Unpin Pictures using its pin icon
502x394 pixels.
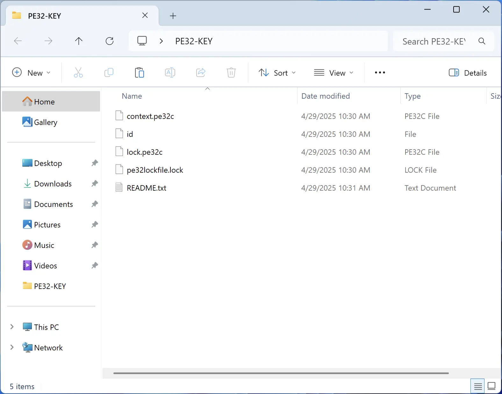[x=95, y=224]
